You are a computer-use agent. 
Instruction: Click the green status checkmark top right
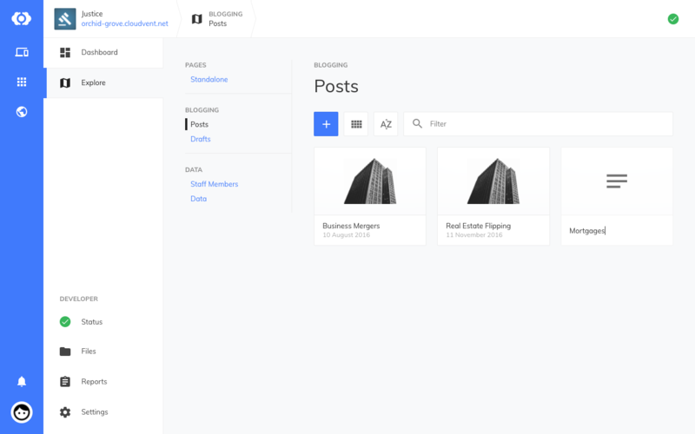tap(672, 19)
